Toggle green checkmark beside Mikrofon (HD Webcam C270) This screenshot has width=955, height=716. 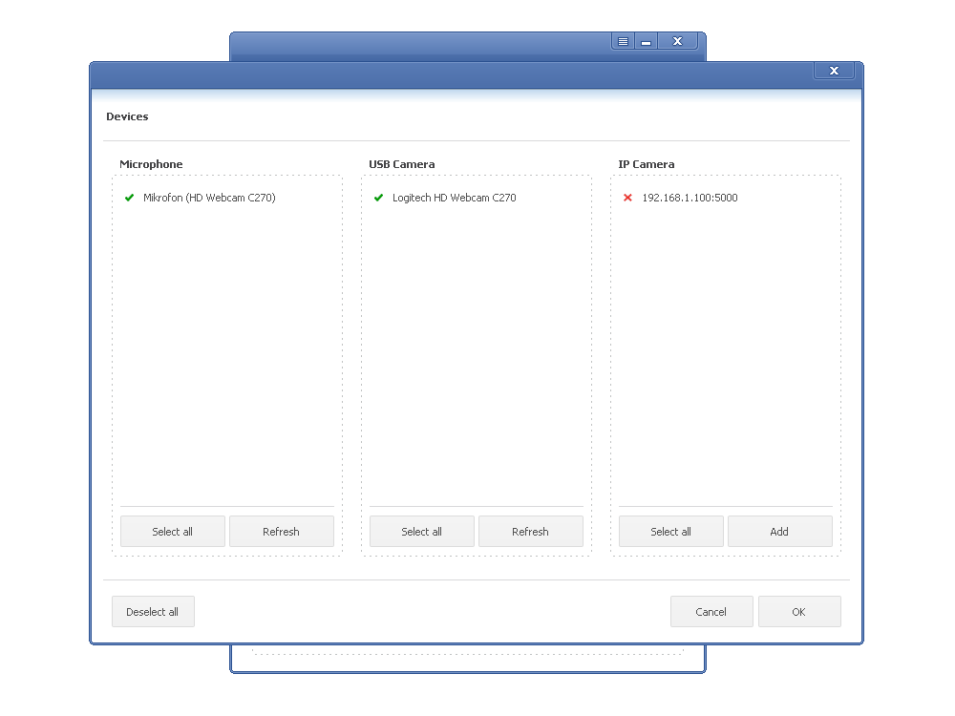(129, 198)
